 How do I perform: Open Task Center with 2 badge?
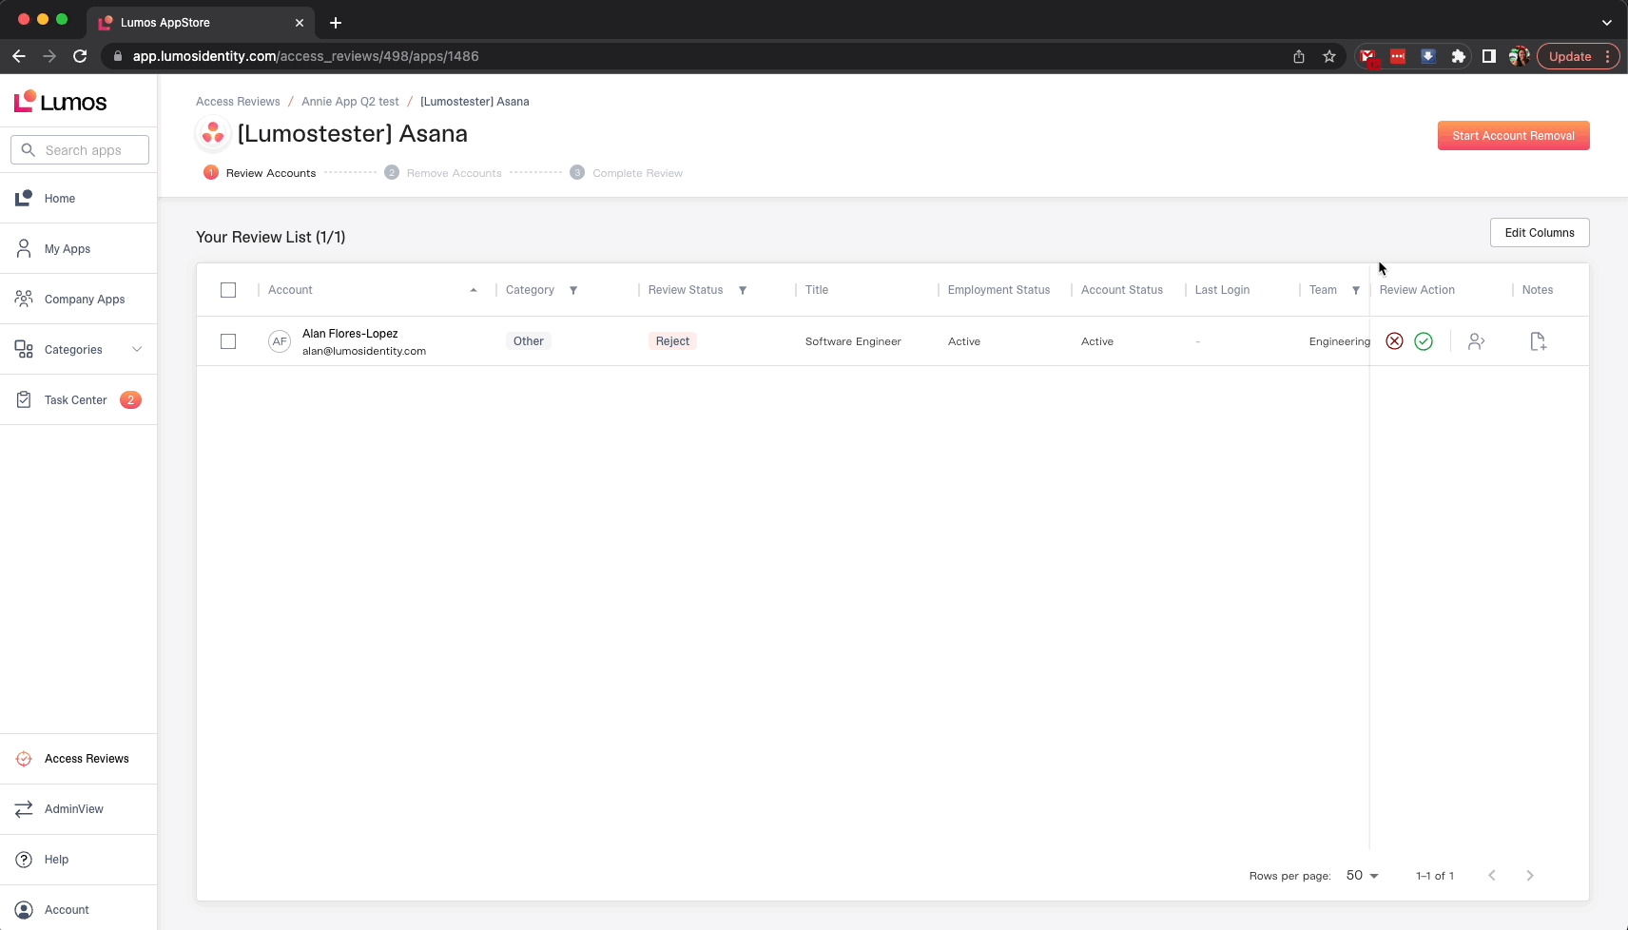79,399
